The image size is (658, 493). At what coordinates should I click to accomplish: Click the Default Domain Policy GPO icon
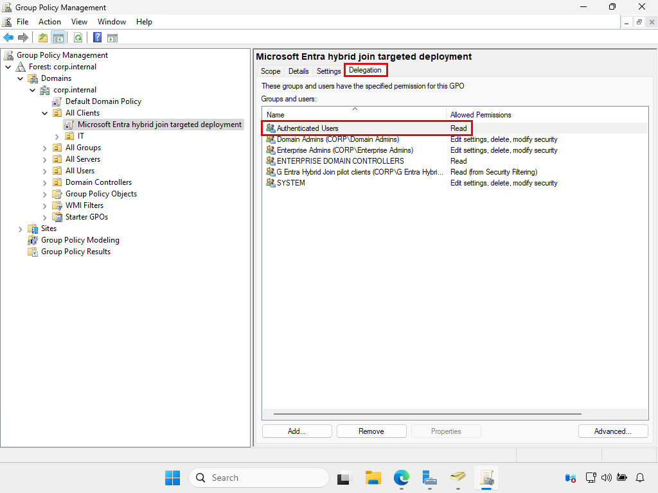[57, 101]
